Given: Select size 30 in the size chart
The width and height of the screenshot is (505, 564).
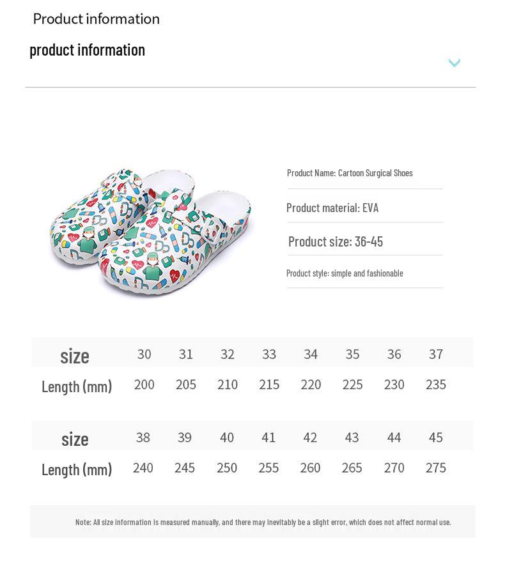Looking at the screenshot, I should point(144,354).
